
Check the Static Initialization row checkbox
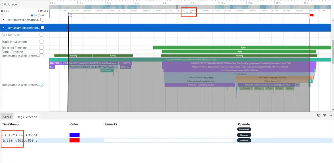(41, 42)
